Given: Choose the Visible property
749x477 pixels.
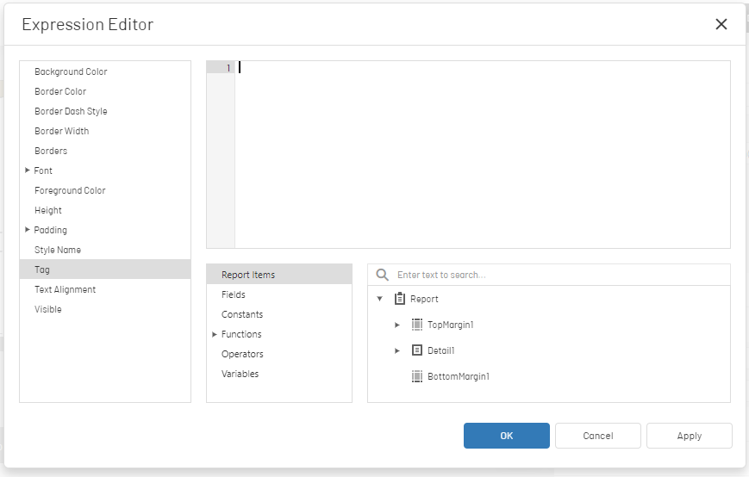Looking at the screenshot, I should (x=105, y=309).
